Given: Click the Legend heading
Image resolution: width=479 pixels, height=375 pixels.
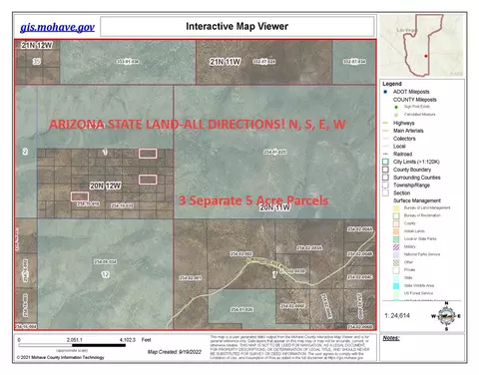Looking at the screenshot, I should click(392, 84).
